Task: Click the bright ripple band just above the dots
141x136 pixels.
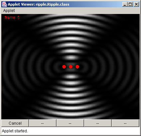Action: tap(71, 58)
